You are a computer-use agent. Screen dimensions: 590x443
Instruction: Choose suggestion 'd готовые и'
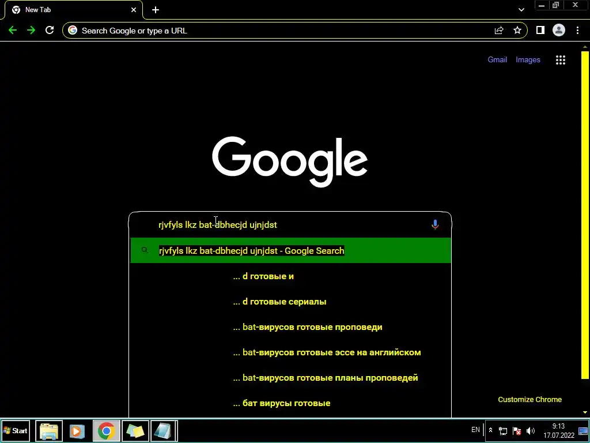(x=290, y=276)
